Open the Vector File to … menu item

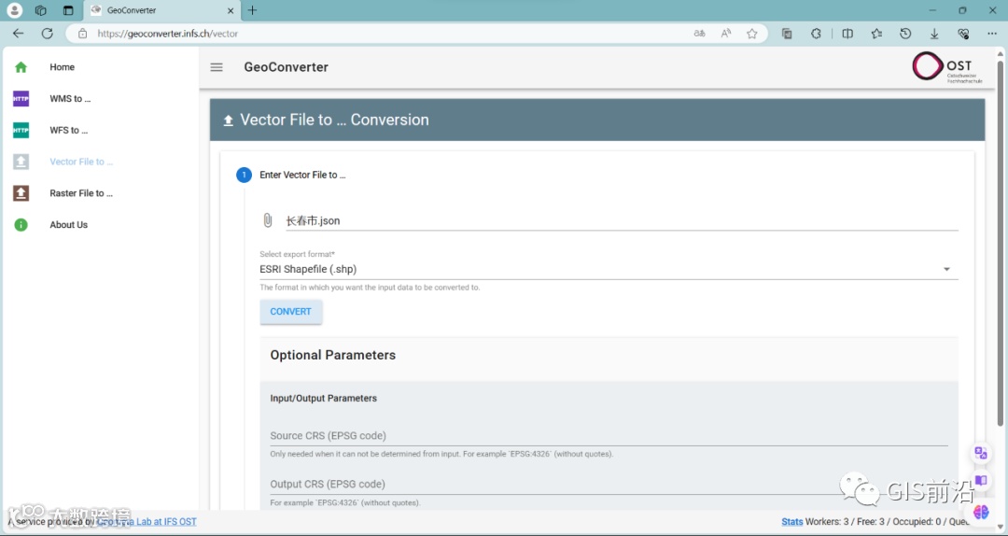[81, 162]
